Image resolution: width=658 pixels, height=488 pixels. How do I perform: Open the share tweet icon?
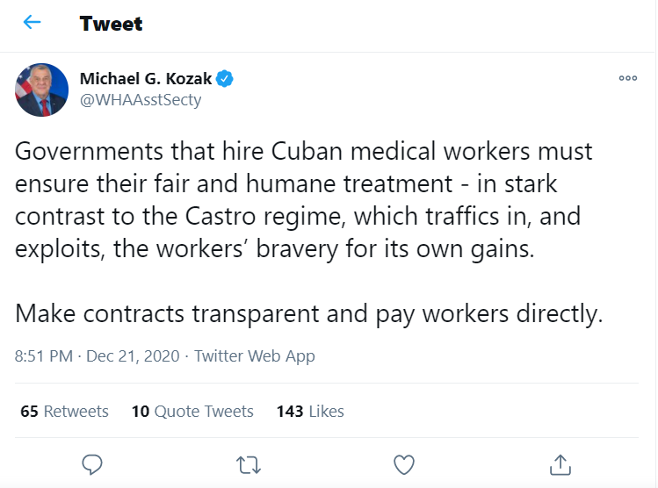tap(559, 463)
